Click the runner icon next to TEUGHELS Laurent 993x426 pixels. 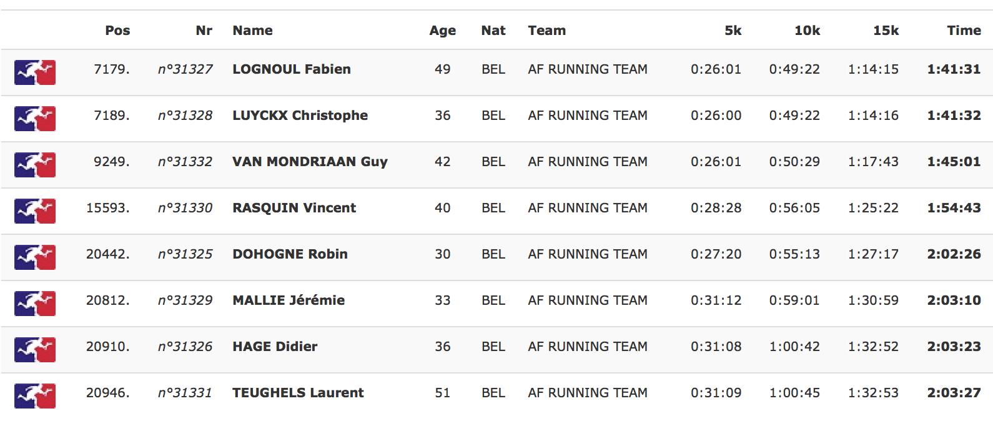[35, 396]
